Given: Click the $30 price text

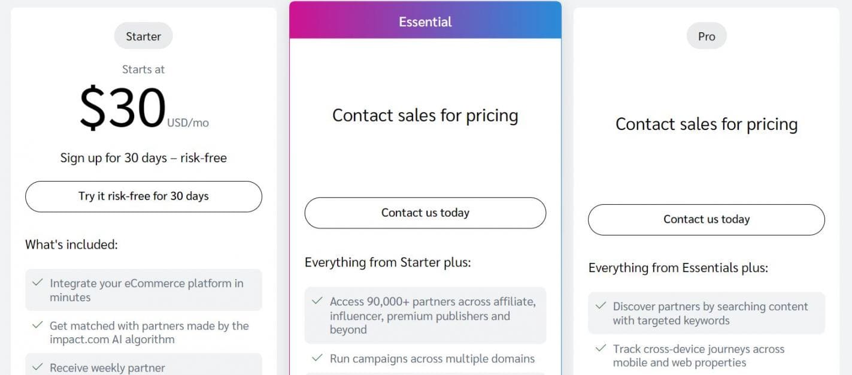Looking at the screenshot, I should [x=123, y=108].
